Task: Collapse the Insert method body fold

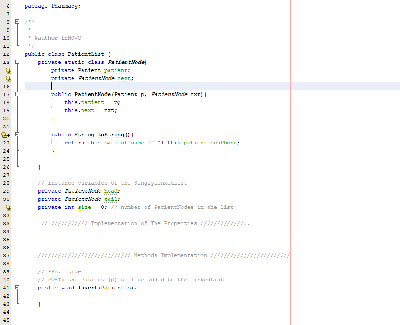Action: coord(17,288)
